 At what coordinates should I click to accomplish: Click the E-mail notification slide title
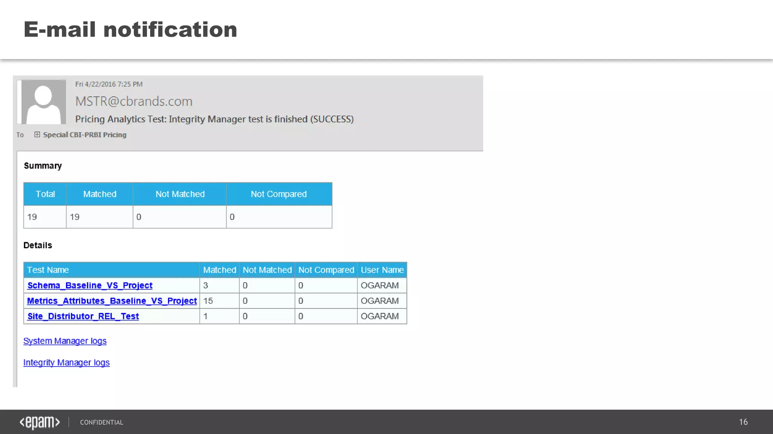130,29
